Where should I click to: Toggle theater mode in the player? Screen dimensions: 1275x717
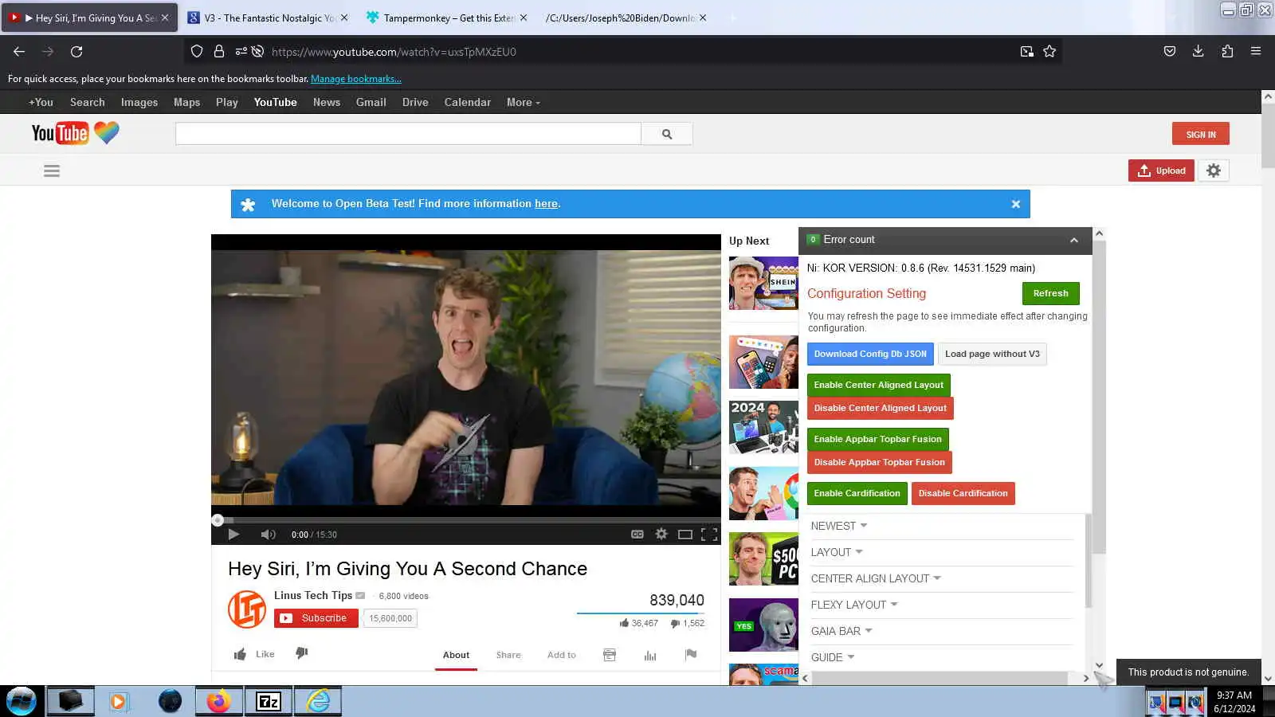coord(685,535)
